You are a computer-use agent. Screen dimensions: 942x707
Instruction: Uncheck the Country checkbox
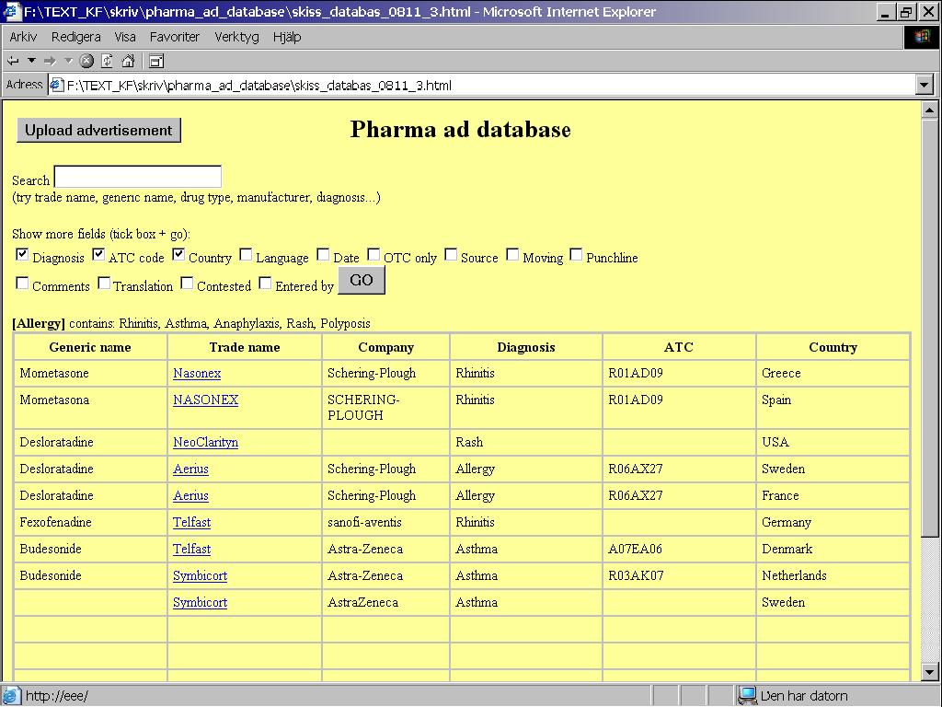pyautogui.click(x=178, y=254)
